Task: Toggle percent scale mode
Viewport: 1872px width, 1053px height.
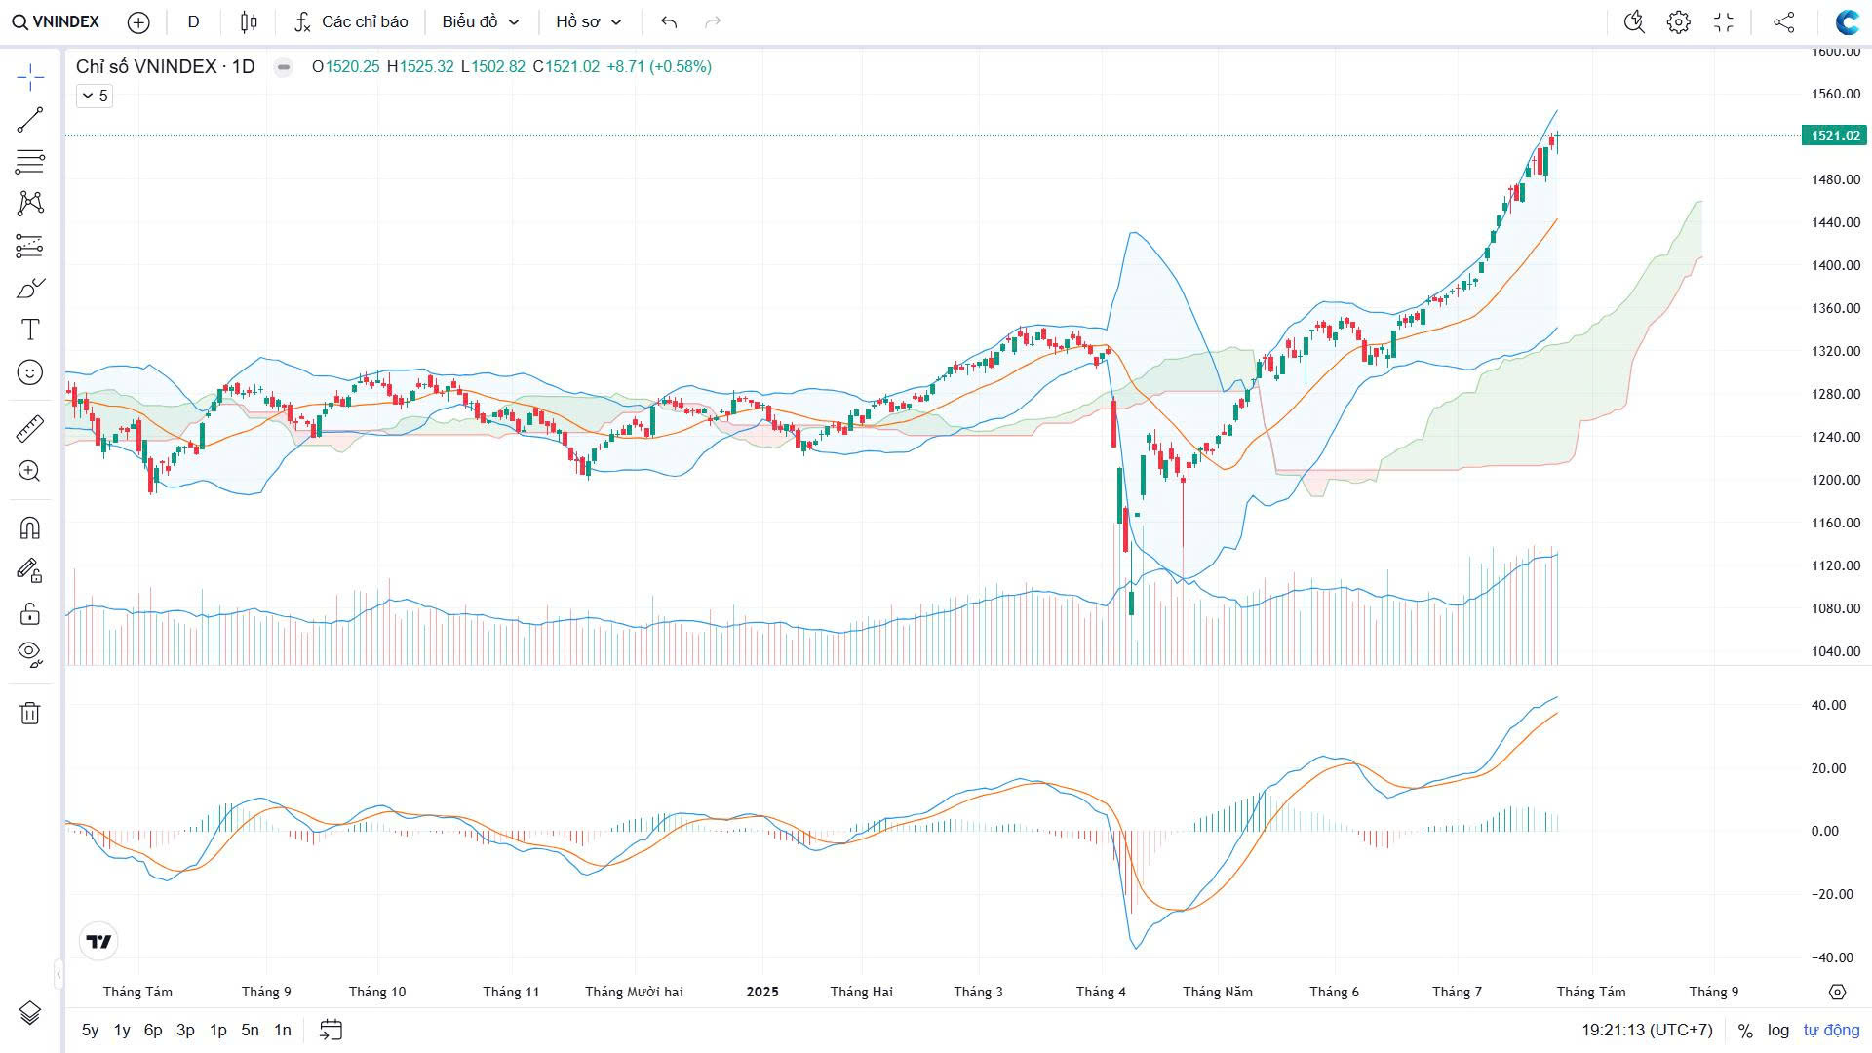Action: point(1745,1030)
